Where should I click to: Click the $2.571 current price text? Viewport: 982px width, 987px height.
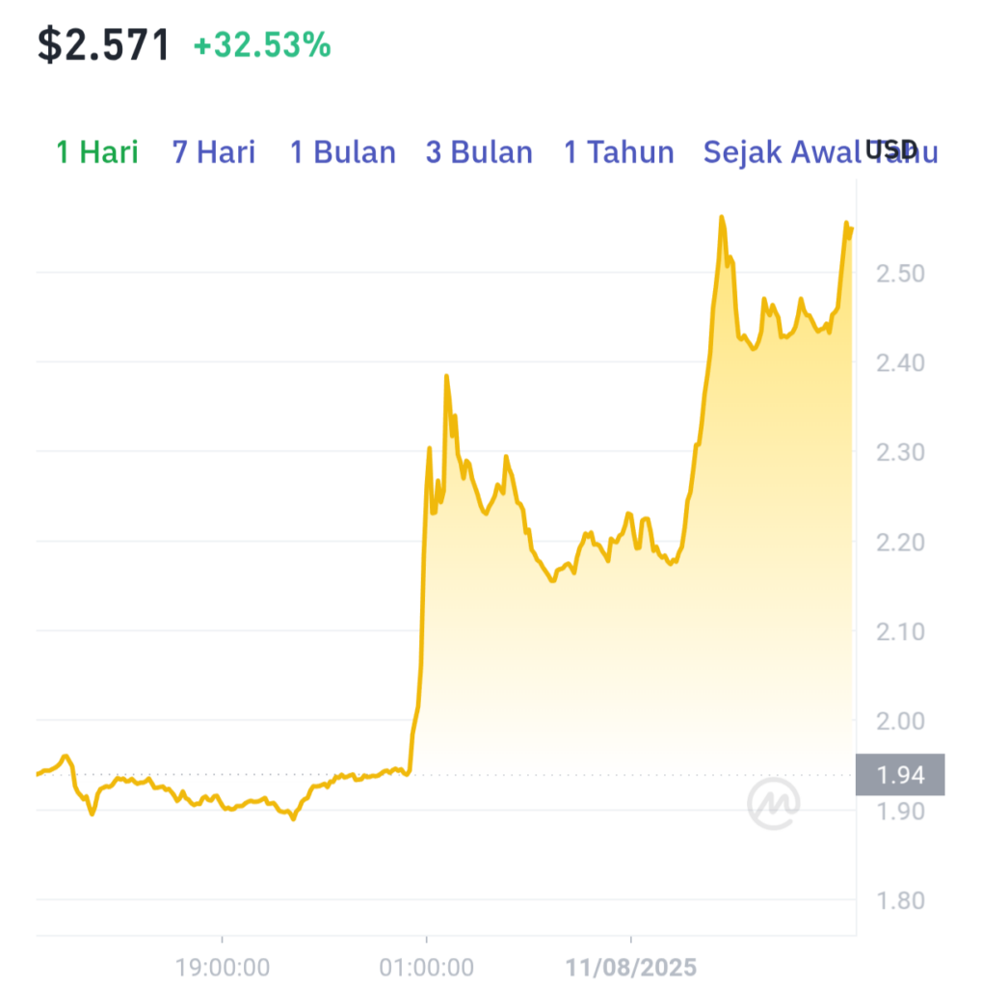pyautogui.click(x=104, y=45)
